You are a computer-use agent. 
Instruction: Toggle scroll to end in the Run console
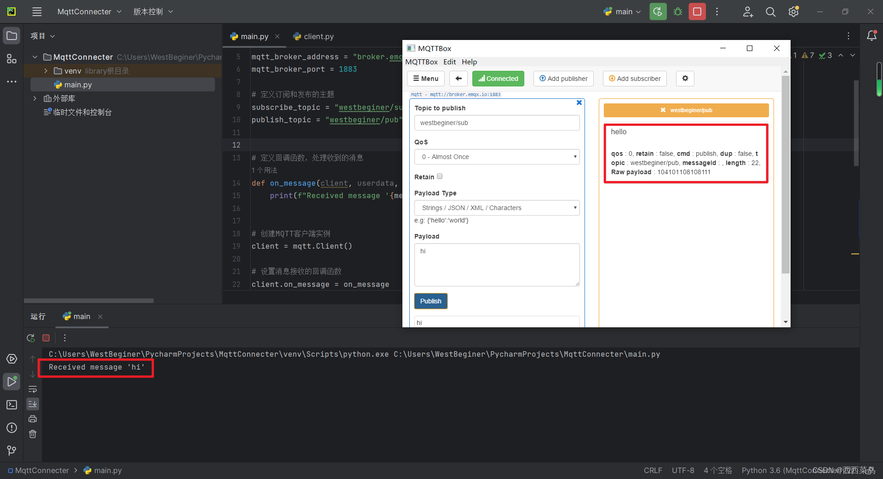[x=33, y=404]
